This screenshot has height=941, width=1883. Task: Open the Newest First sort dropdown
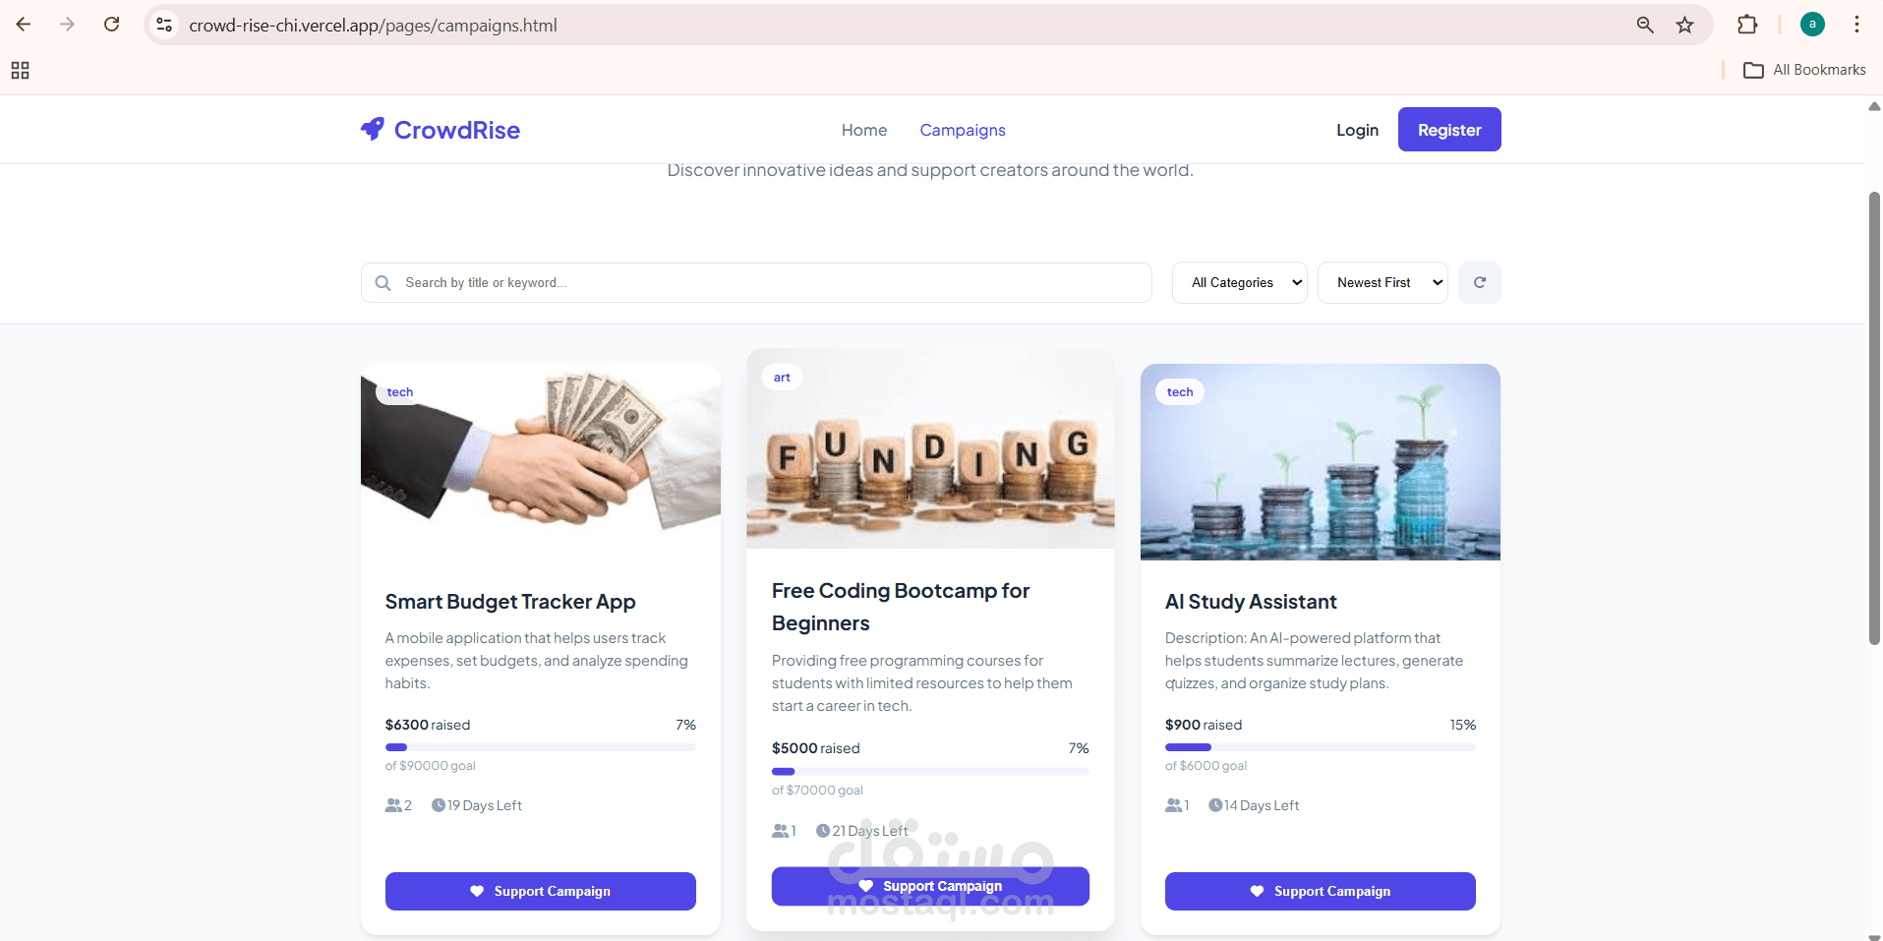1383,282
